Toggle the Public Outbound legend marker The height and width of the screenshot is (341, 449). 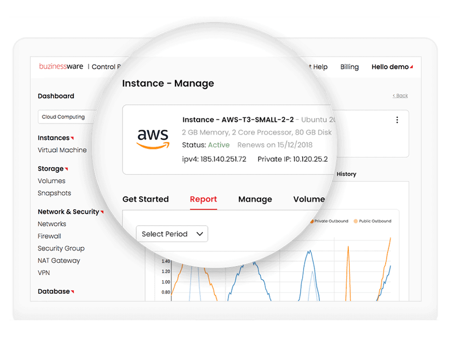[x=356, y=221]
